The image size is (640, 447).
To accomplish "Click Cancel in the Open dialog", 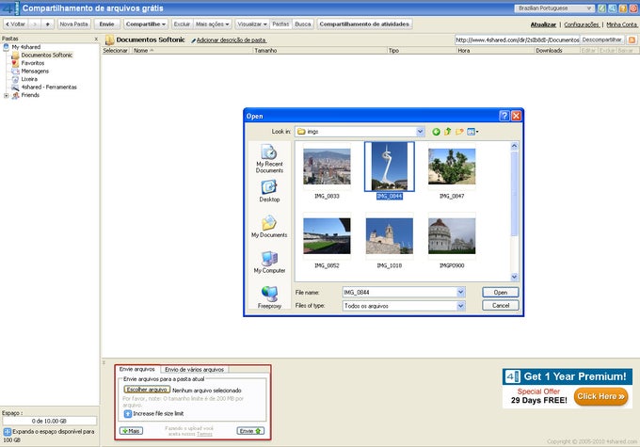I will [x=501, y=305].
